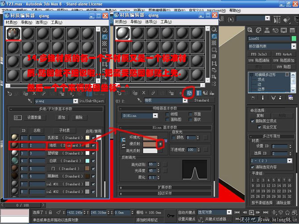Open Configure Modifier Sets icon

coord(291,98)
